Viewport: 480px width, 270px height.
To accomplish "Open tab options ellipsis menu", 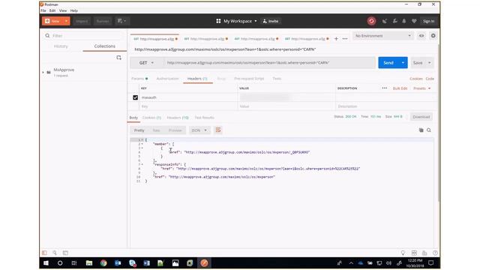I will (x=345, y=38).
